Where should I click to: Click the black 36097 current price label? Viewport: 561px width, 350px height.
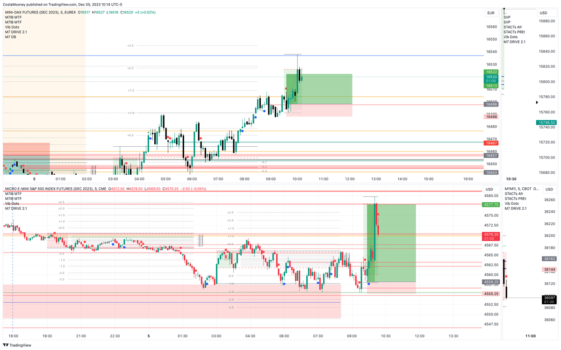(x=549, y=300)
